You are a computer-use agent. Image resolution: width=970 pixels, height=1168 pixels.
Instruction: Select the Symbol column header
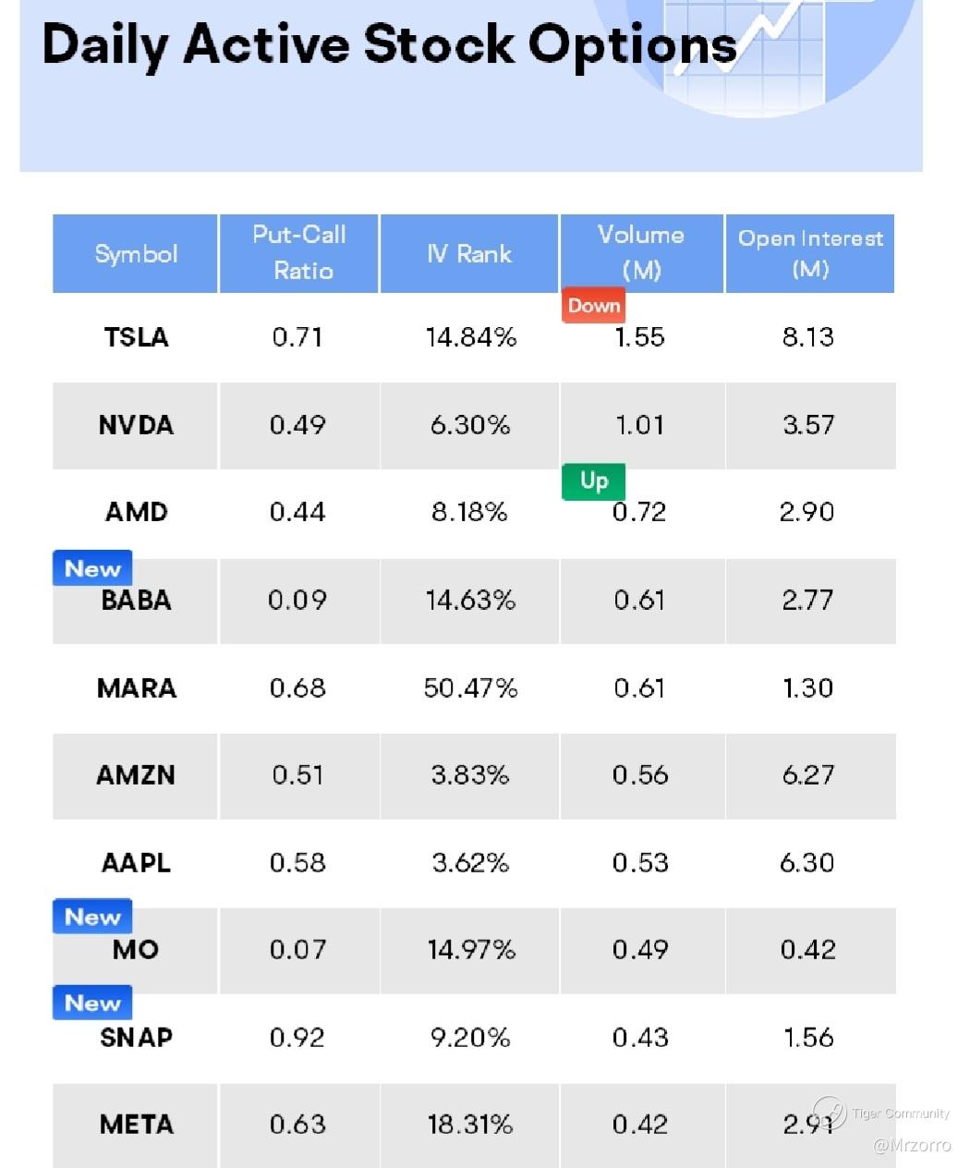click(136, 254)
